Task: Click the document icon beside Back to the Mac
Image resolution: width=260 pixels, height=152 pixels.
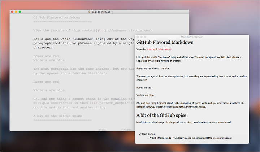Action: pos(89,12)
